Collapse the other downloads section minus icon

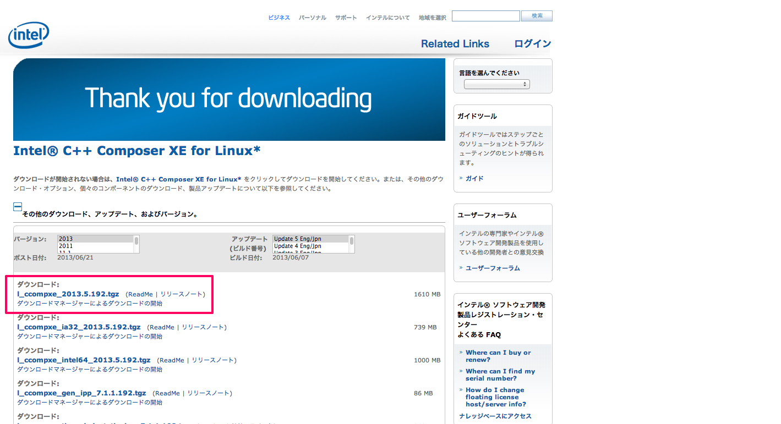pyautogui.click(x=18, y=207)
